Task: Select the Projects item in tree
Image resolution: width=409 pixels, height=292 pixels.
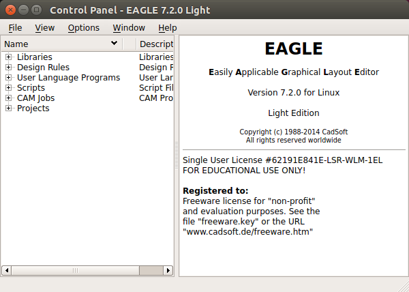Action: (33, 108)
